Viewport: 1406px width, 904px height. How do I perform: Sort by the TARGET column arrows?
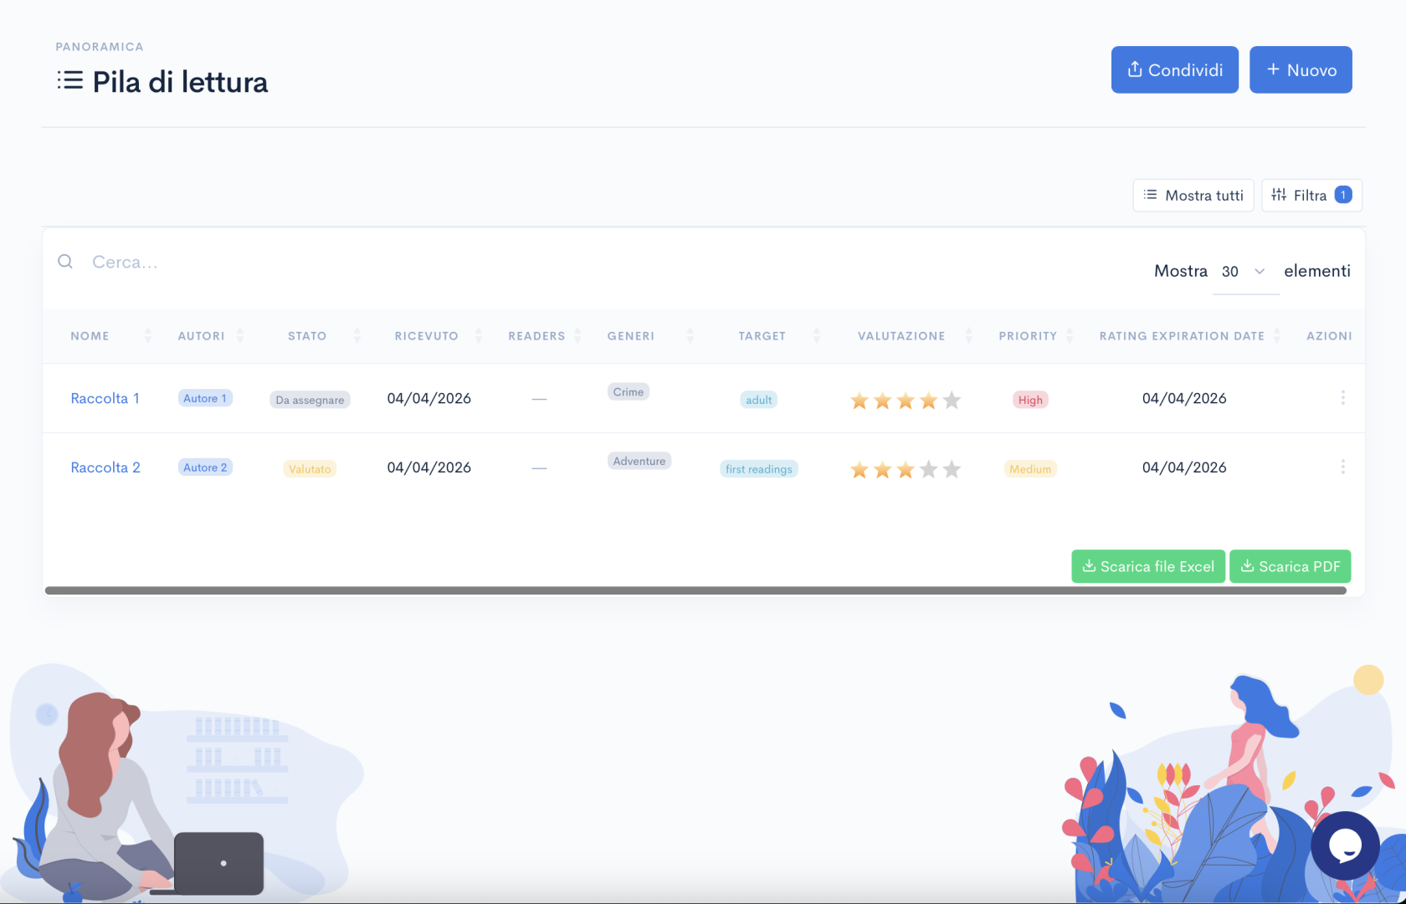click(817, 335)
